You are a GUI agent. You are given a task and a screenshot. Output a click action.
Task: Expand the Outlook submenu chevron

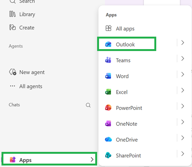(183, 43)
